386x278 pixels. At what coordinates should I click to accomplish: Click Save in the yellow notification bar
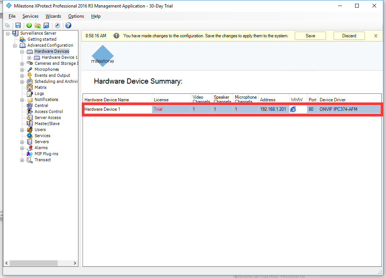pos(310,36)
